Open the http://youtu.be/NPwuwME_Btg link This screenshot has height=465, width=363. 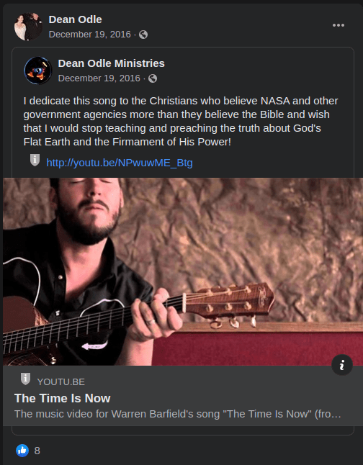120,163
